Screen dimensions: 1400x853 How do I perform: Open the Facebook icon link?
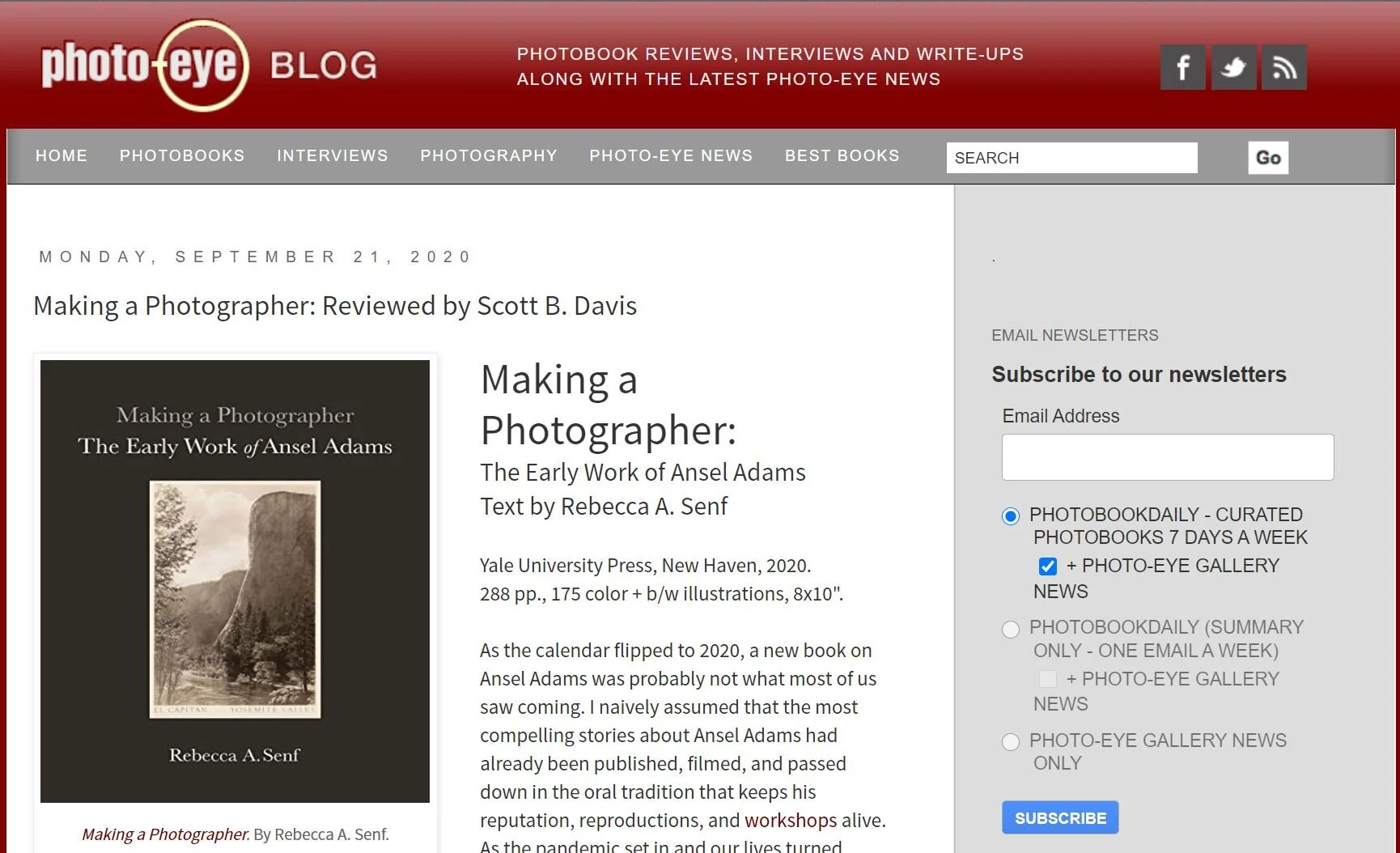pos(1182,67)
